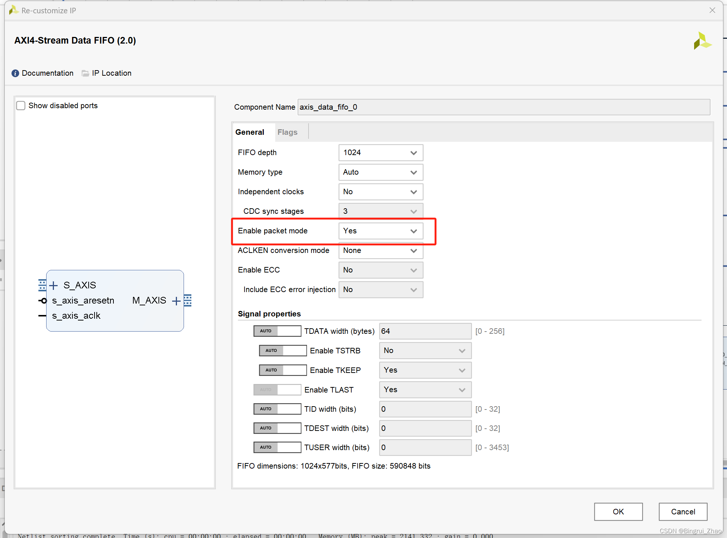Image resolution: width=727 pixels, height=538 pixels.
Task: Open the Enable packet mode dropdown
Action: [380, 231]
